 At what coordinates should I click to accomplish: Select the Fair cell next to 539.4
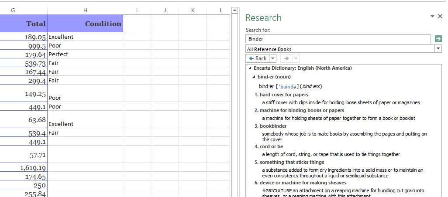85,132
